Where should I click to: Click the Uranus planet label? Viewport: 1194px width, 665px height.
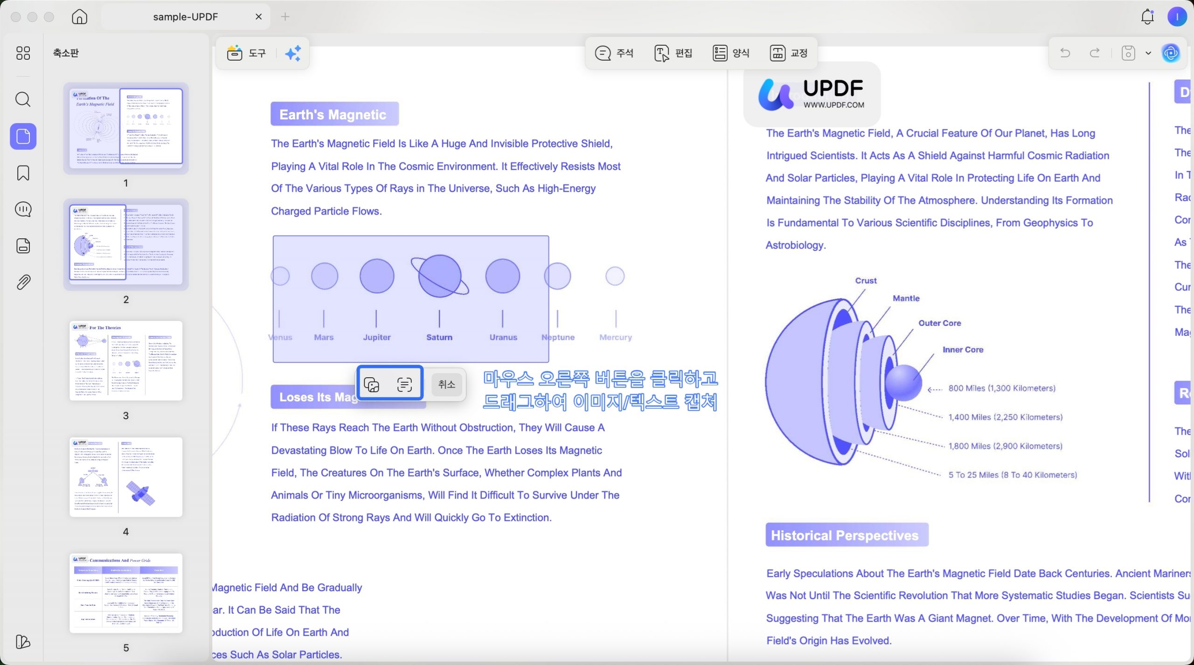click(503, 337)
